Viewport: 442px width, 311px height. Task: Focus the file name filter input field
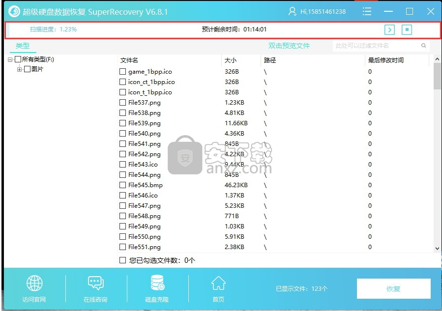coord(376,46)
